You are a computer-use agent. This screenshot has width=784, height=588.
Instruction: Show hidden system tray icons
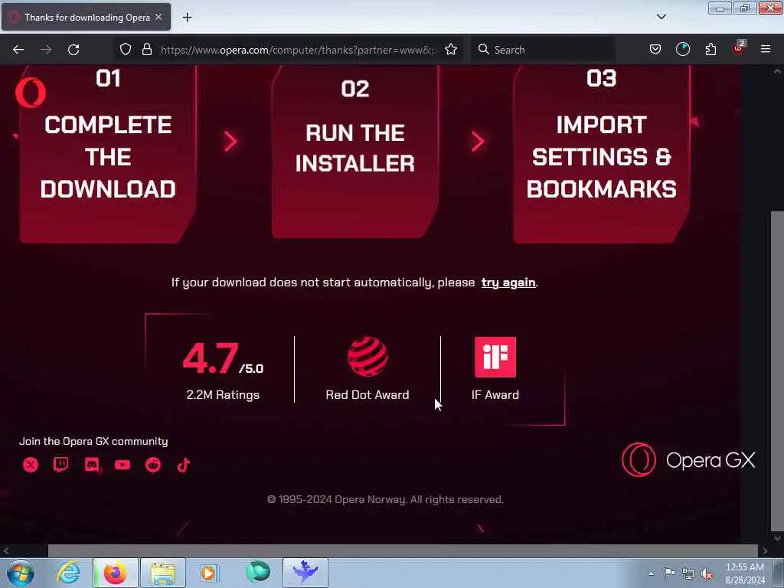pyautogui.click(x=651, y=573)
